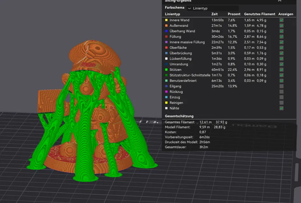Click the Überbrückung legend icon

(166, 53)
